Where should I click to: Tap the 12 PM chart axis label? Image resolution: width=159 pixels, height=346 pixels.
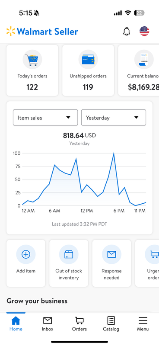pyautogui.click(x=87, y=211)
